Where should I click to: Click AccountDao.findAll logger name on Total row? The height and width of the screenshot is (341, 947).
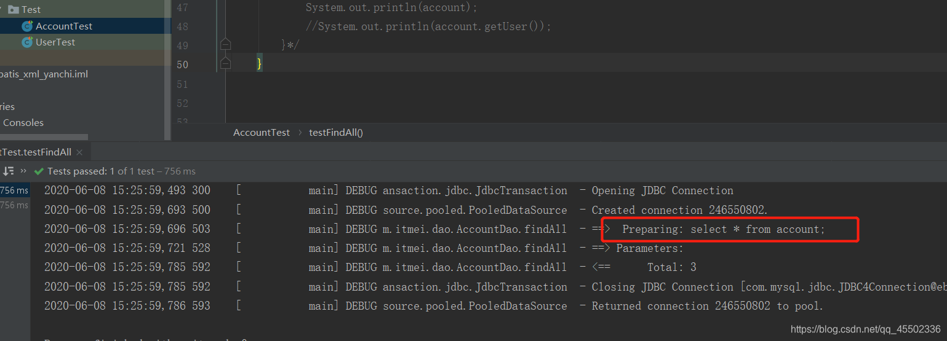[x=474, y=267]
